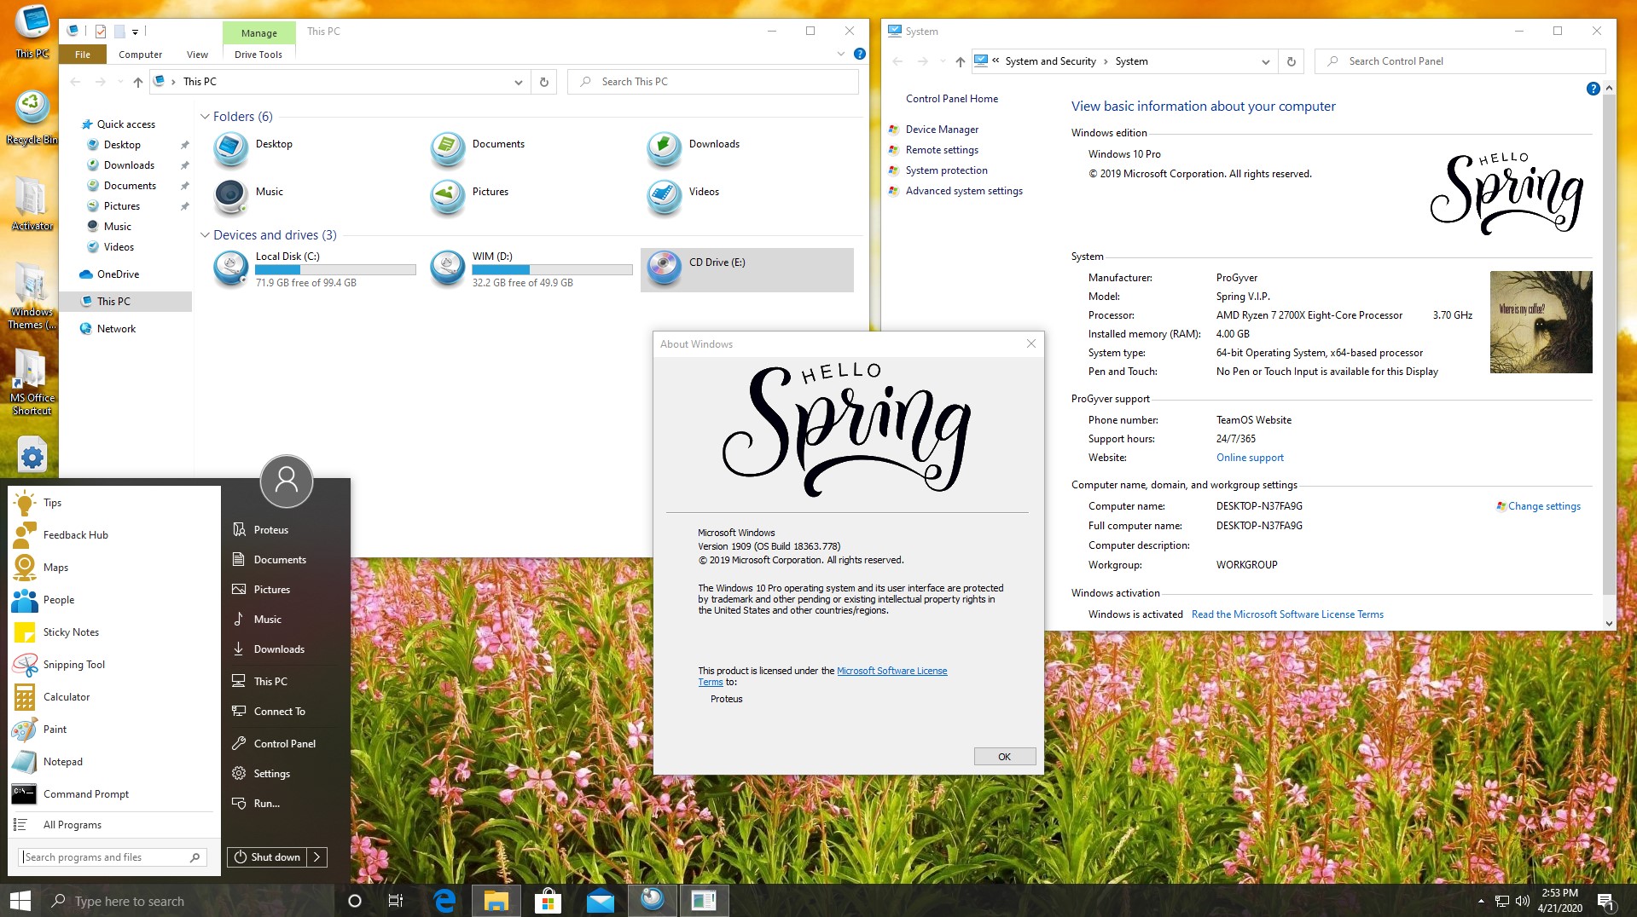Open the System window address history dropdown
Image resolution: width=1637 pixels, height=917 pixels.
coord(1265,62)
